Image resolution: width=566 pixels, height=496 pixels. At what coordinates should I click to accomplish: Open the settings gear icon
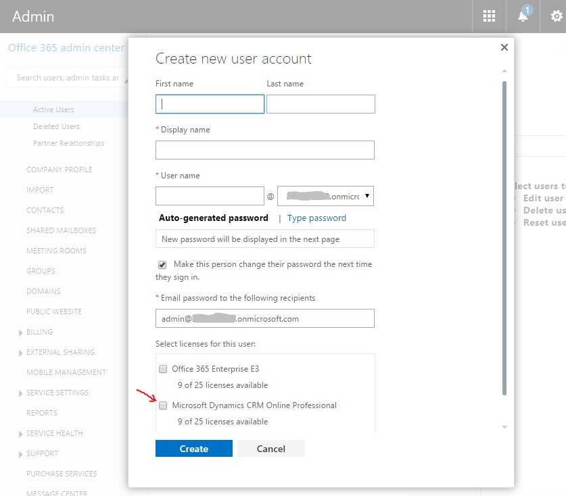point(556,16)
